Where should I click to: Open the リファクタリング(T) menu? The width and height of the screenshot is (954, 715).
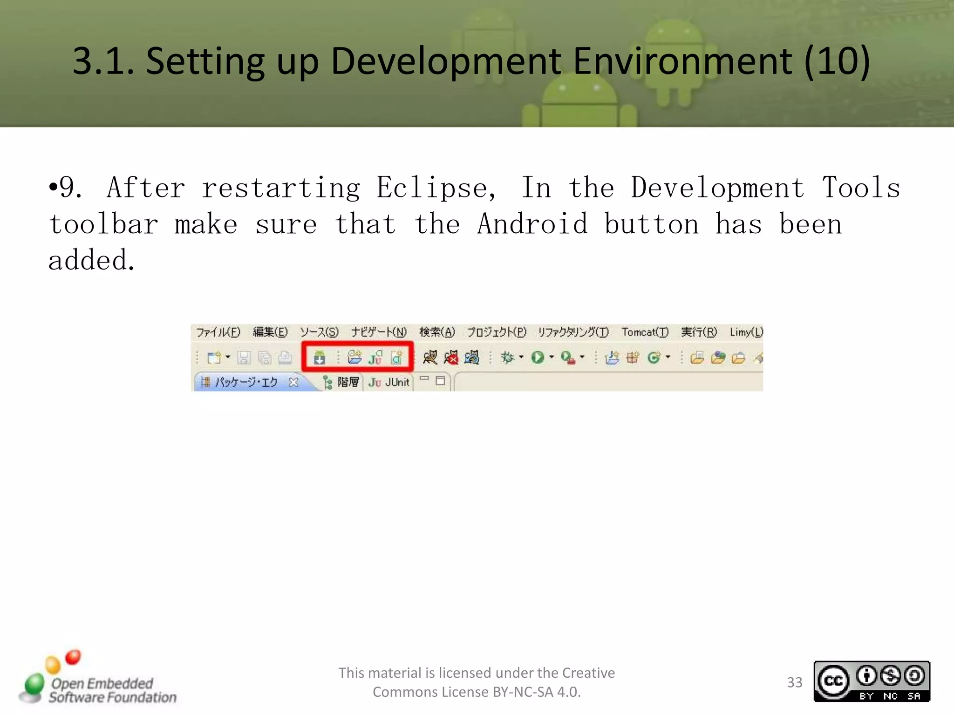tap(573, 332)
